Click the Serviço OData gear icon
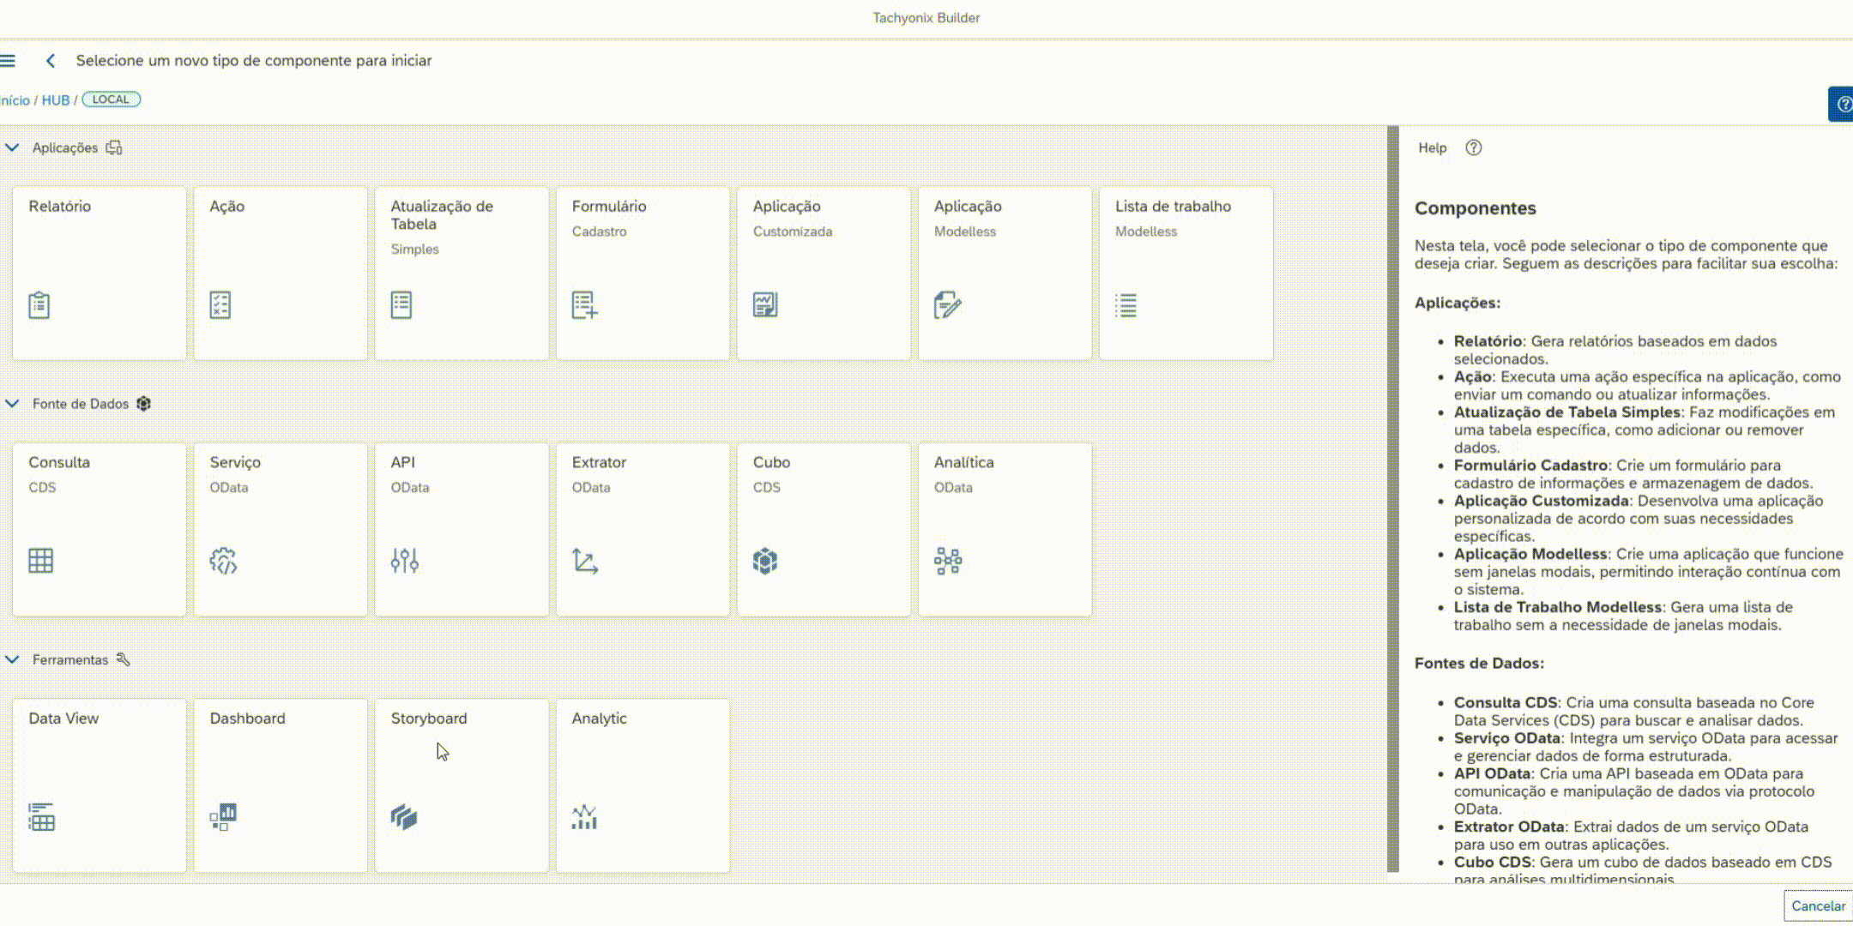 (223, 561)
